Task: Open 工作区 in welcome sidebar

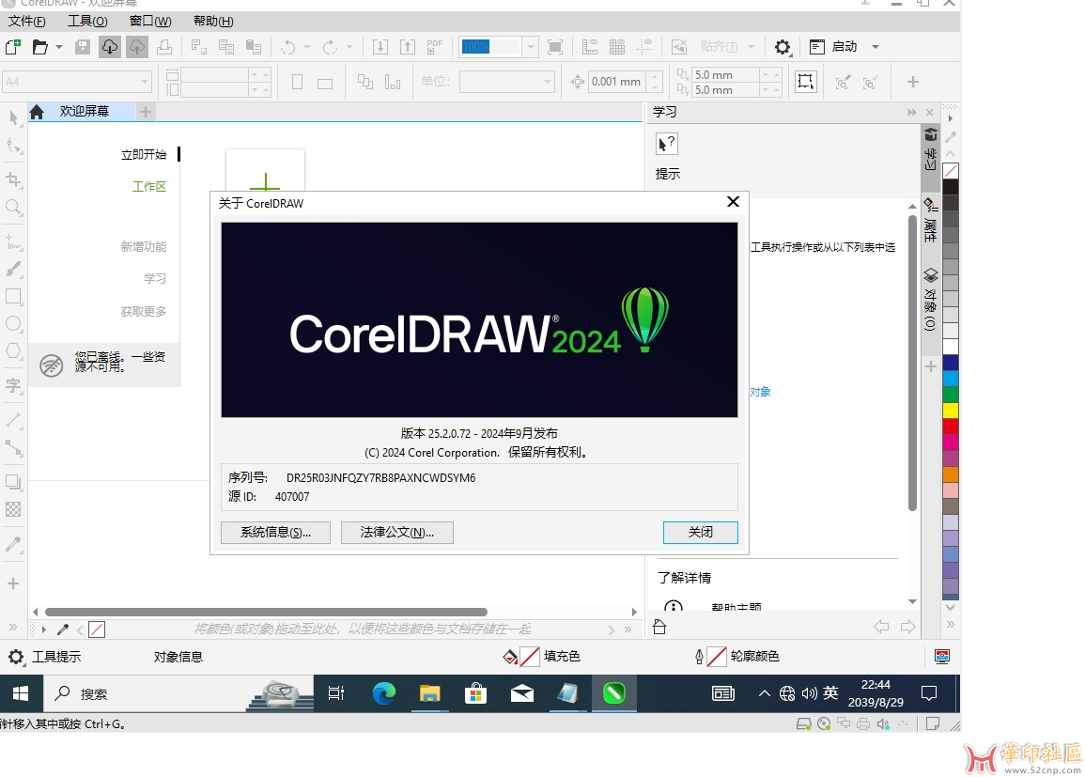Action: pos(149,187)
